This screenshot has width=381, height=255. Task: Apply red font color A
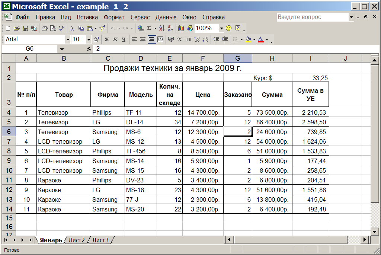pos(261,39)
